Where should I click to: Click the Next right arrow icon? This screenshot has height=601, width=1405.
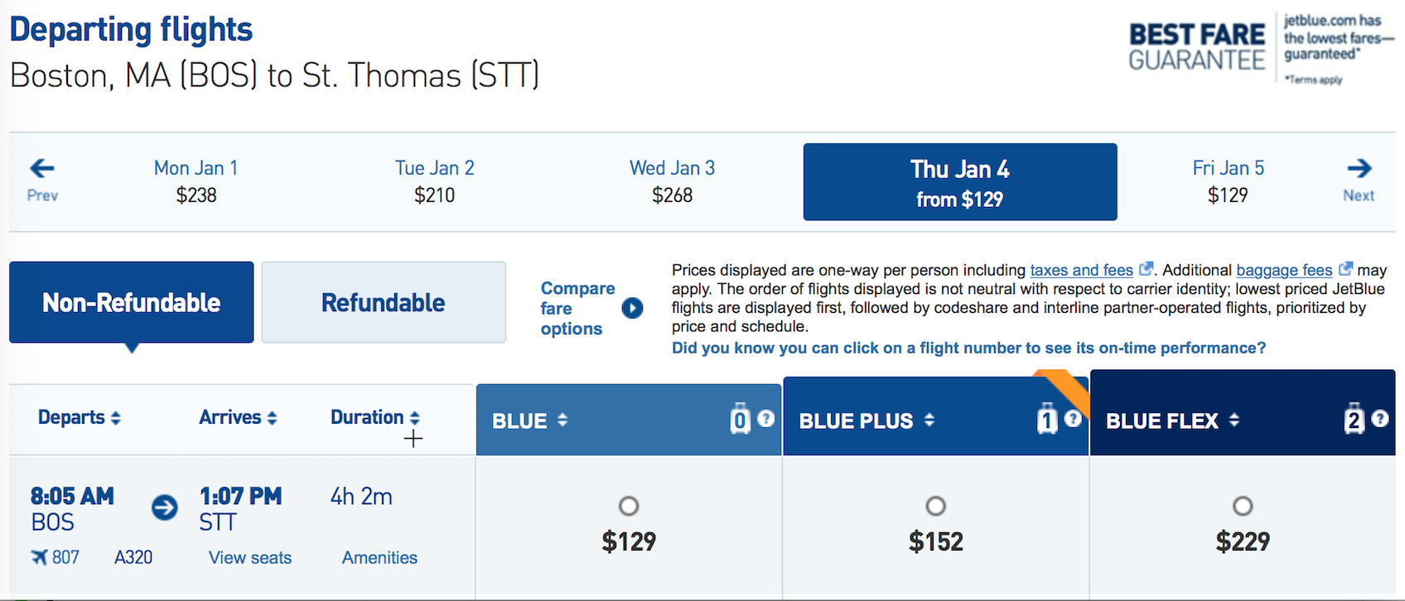pos(1359,169)
